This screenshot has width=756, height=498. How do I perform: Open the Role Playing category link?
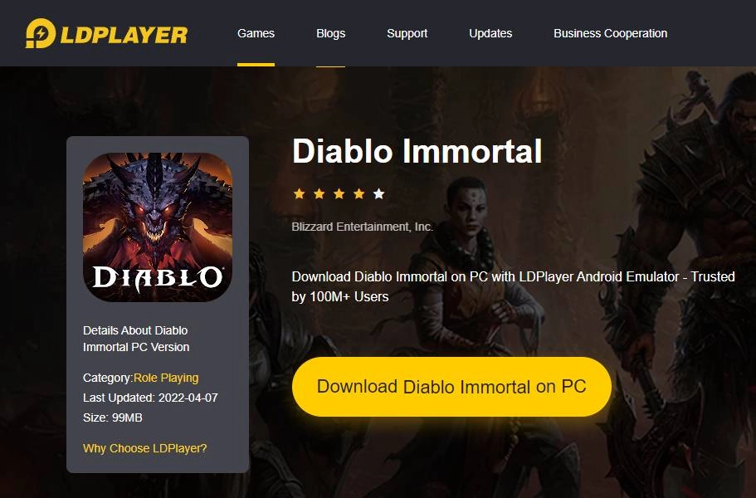tap(166, 378)
